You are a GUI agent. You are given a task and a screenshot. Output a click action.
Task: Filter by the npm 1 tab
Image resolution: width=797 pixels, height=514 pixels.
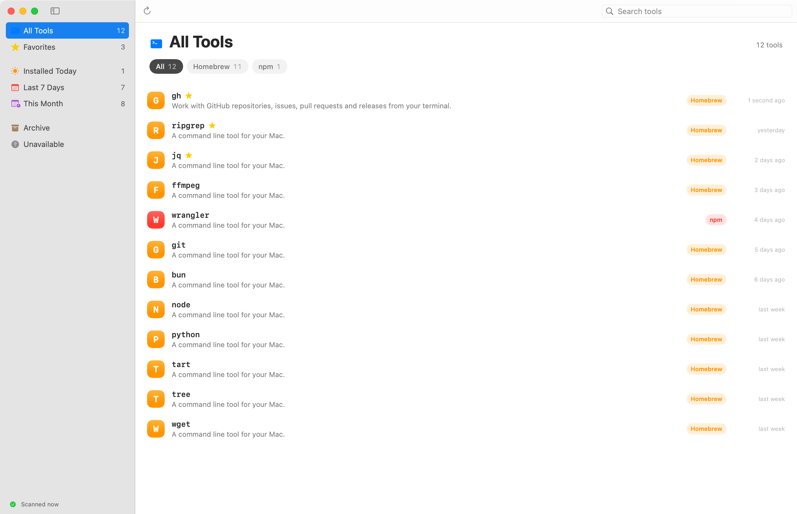pos(269,67)
